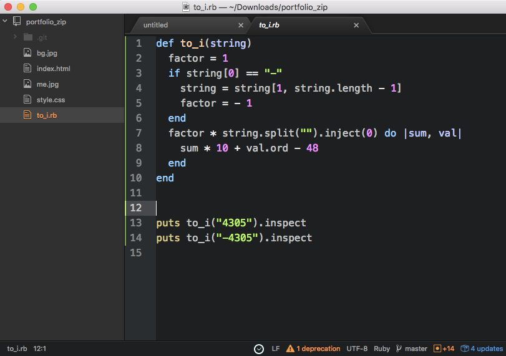Click the number 48 on line 8
This screenshot has width=506, height=356.
click(x=312, y=148)
